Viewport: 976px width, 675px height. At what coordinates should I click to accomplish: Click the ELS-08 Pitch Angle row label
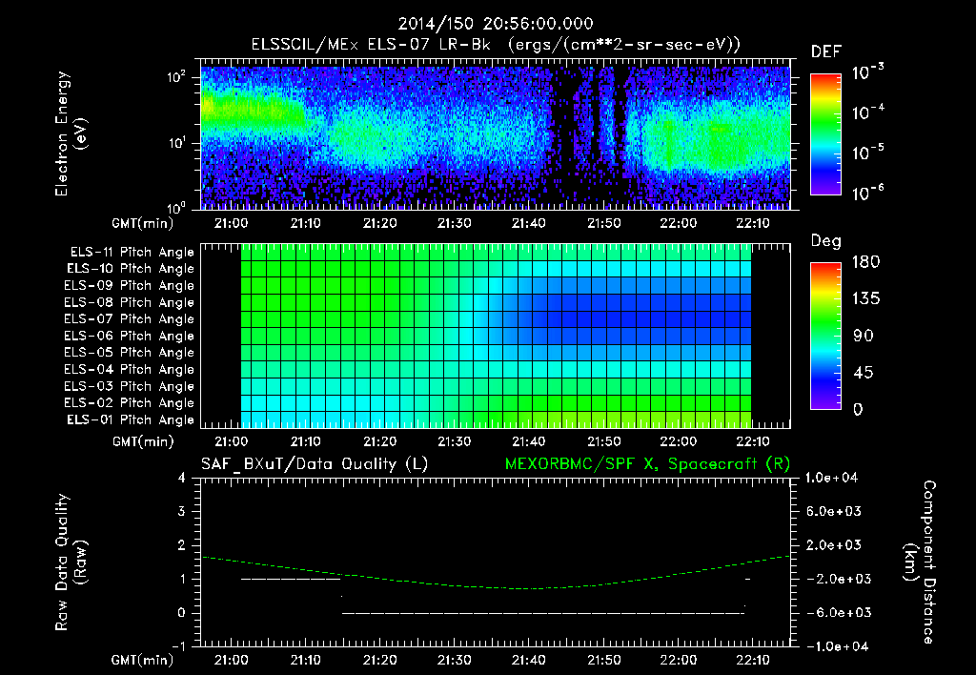pos(130,302)
